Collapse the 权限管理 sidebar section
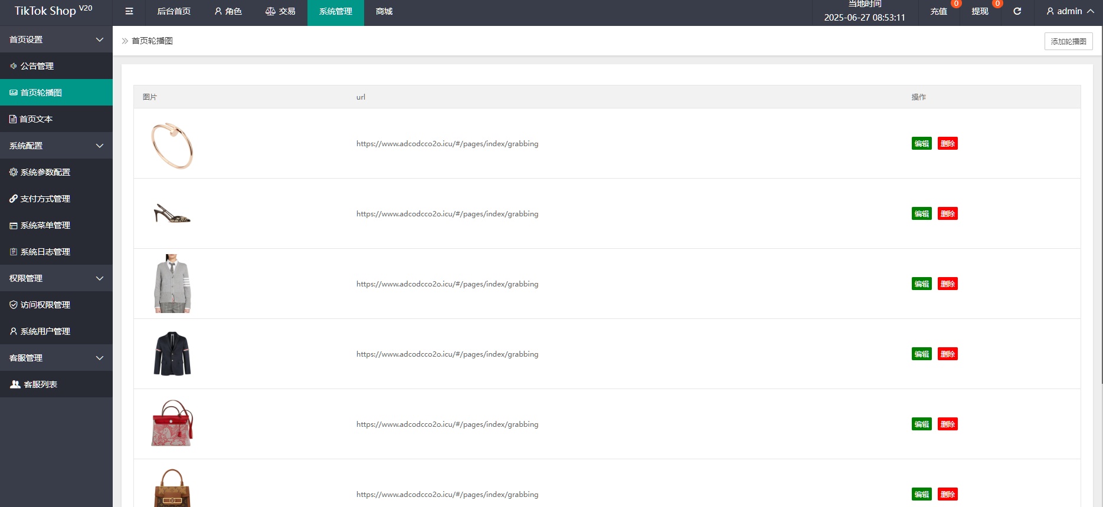 pyautogui.click(x=99, y=278)
